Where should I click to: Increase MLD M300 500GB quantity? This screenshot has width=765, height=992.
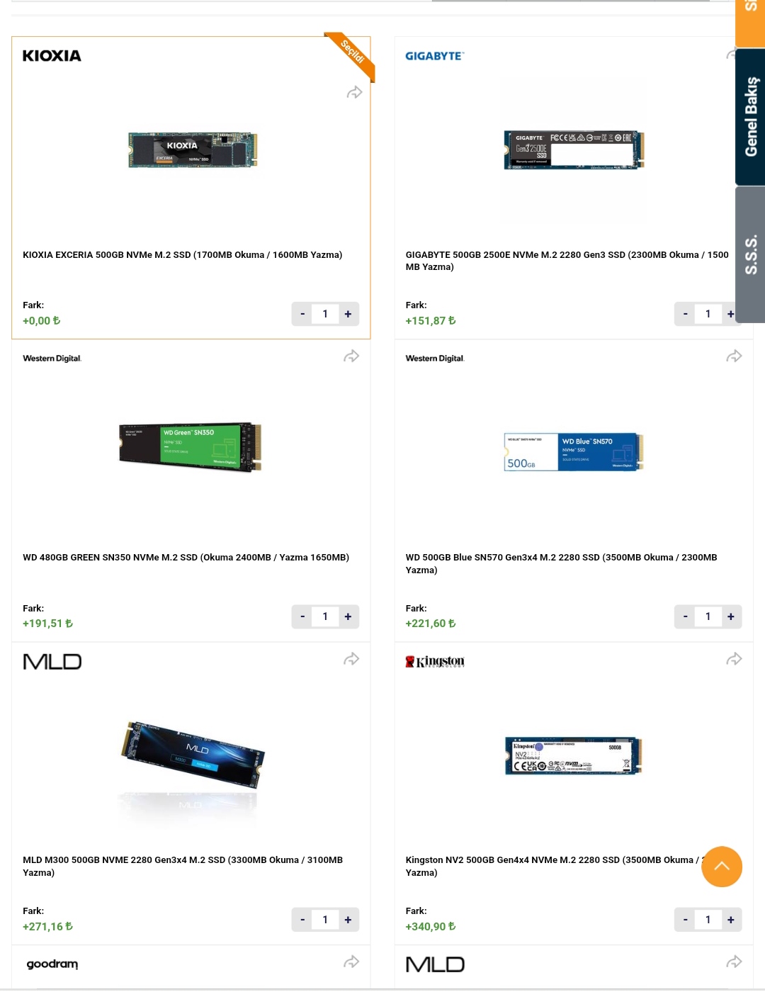click(x=348, y=920)
